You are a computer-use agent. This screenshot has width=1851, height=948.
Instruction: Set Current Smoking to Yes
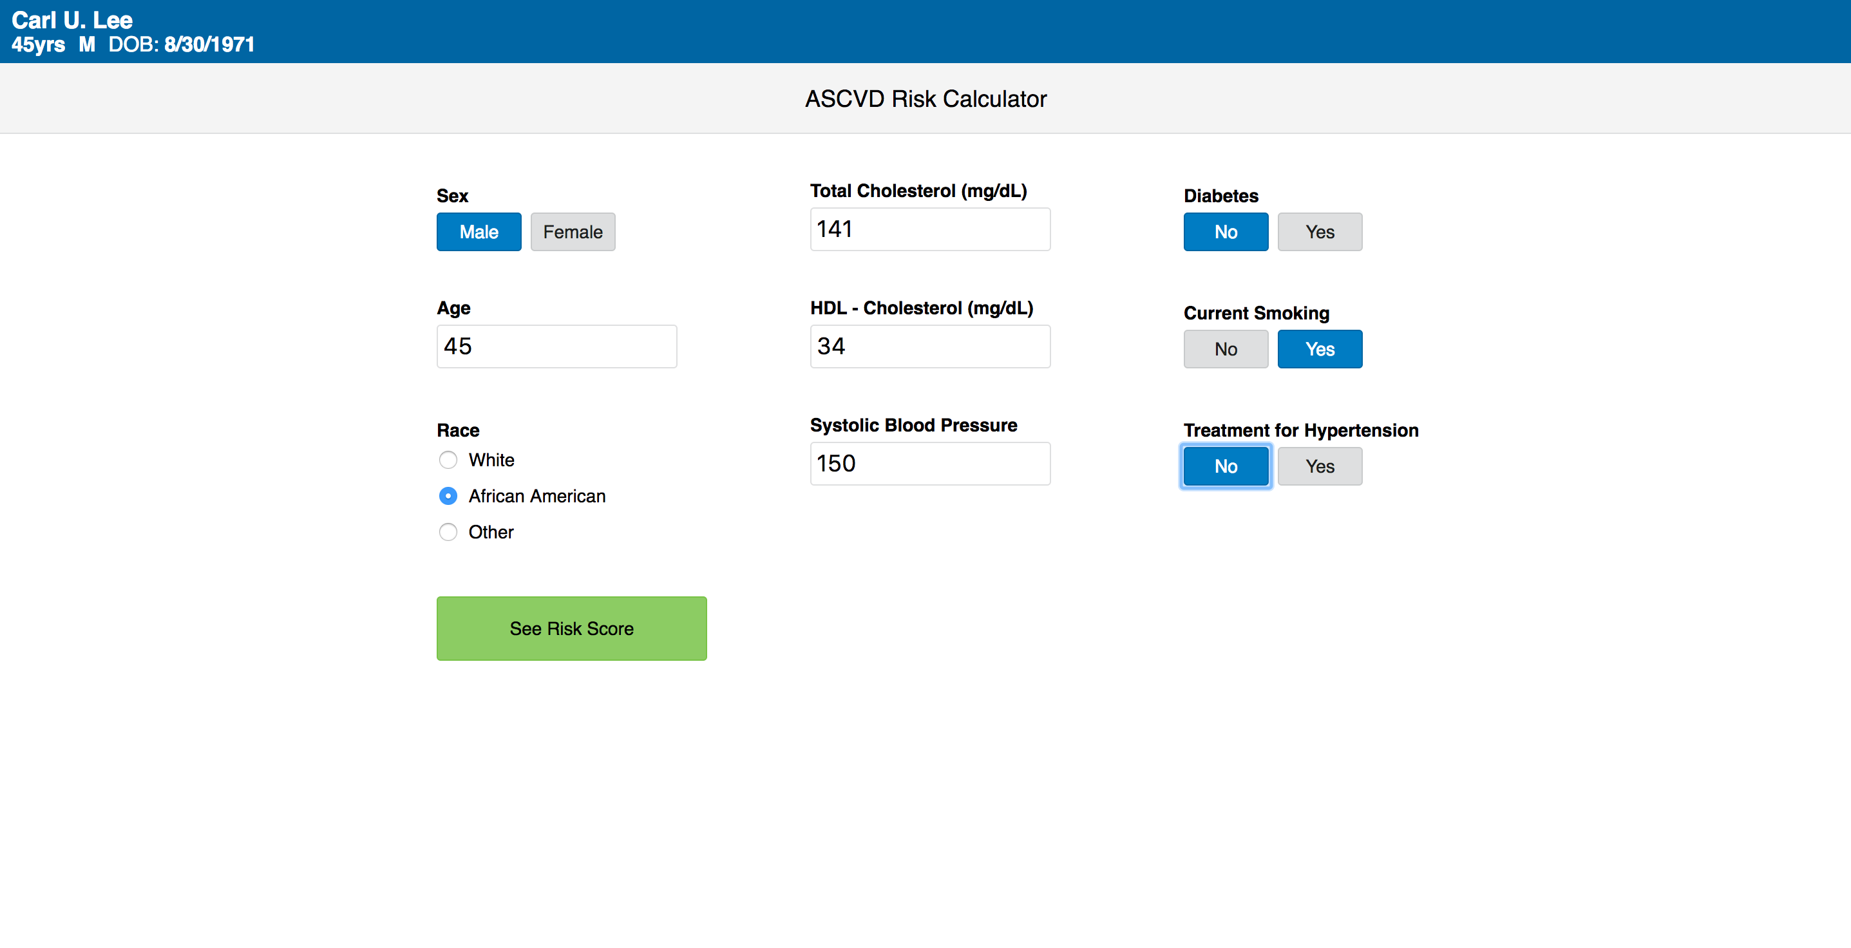click(1319, 349)
